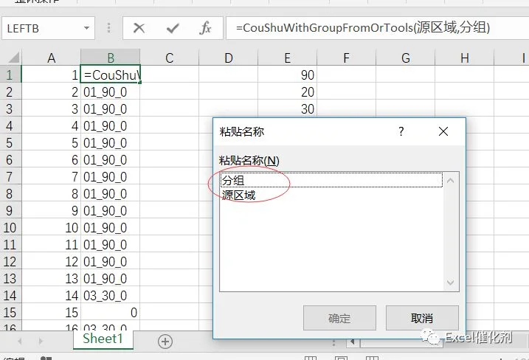This screenshot has width=529, height=360.
Task: Select column E header
Action: (x=288, y=58)
